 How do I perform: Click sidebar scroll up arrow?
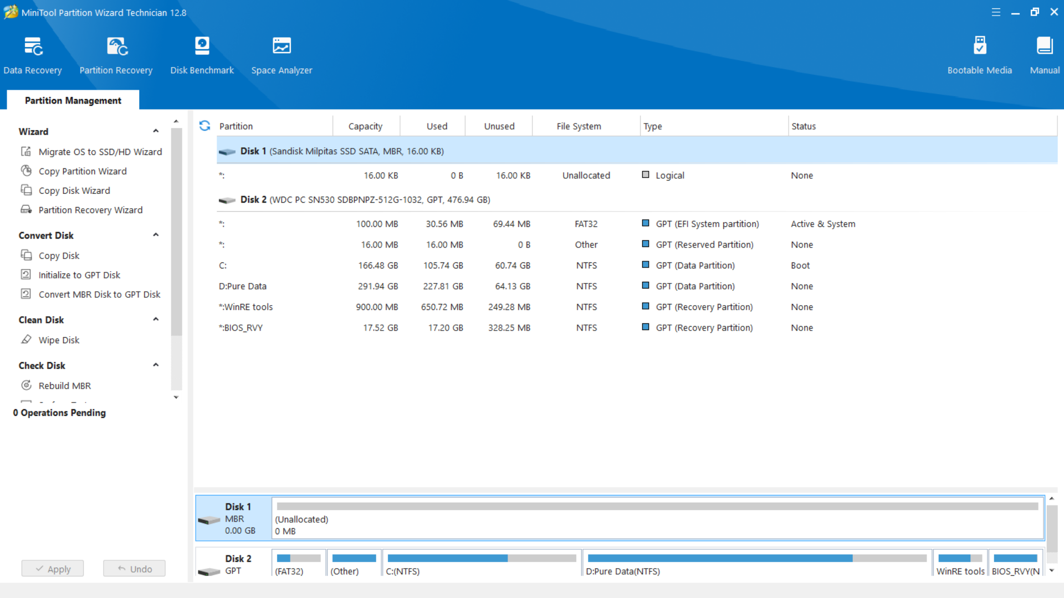coord(176,121)
